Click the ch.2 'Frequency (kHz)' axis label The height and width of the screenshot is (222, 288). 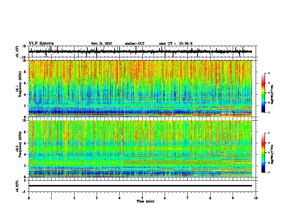coord(20,144)
